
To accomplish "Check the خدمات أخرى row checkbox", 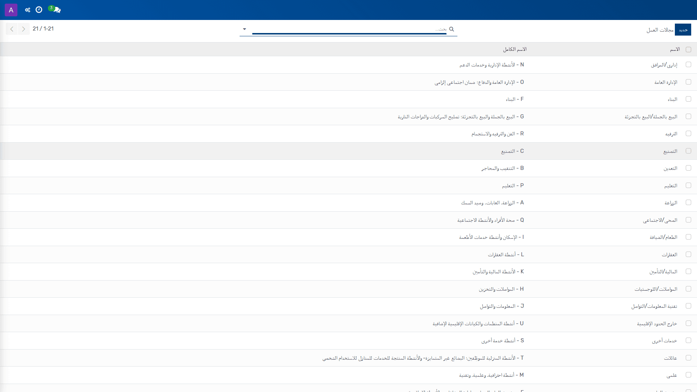I will point(688,340).
